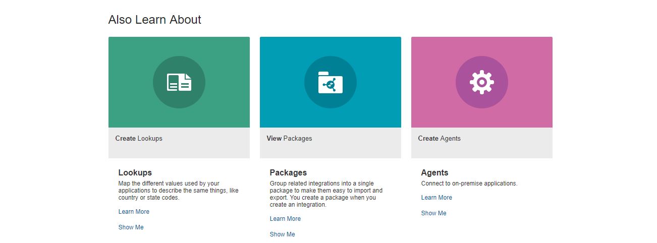This screenshot has height=243, width=657.
Task: Click 'Connect to on-premise applications' text
Action: pyautogui.click(x=469, y=184)
